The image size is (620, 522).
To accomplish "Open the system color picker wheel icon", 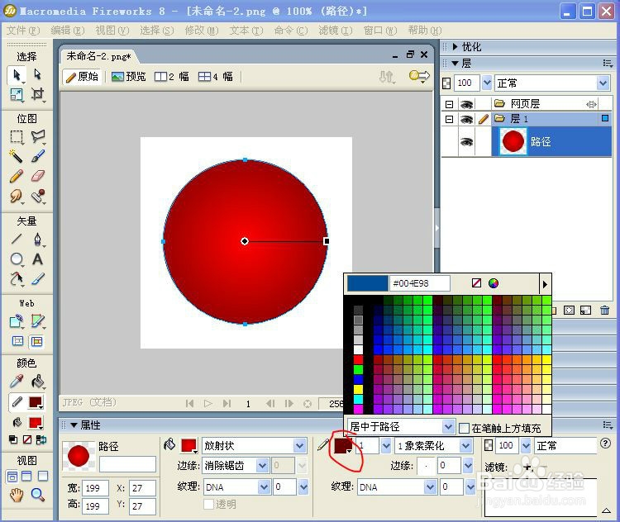I will 493,283.
